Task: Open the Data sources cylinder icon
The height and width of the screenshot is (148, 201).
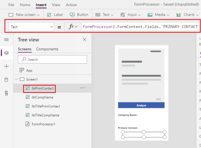Action: pyautogui.click(x=6, y=80)
